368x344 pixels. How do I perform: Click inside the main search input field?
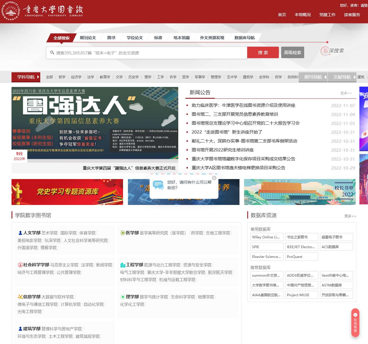(144, 52)
